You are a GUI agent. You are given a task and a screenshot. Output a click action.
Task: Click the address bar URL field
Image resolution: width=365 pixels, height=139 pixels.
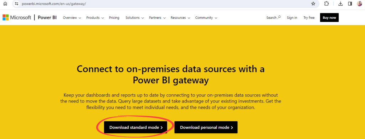163,4
